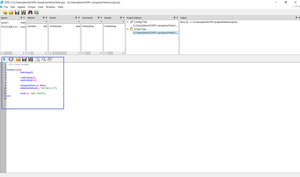
Task: Close the Watcher panel
Action: [x=46, y=18]
